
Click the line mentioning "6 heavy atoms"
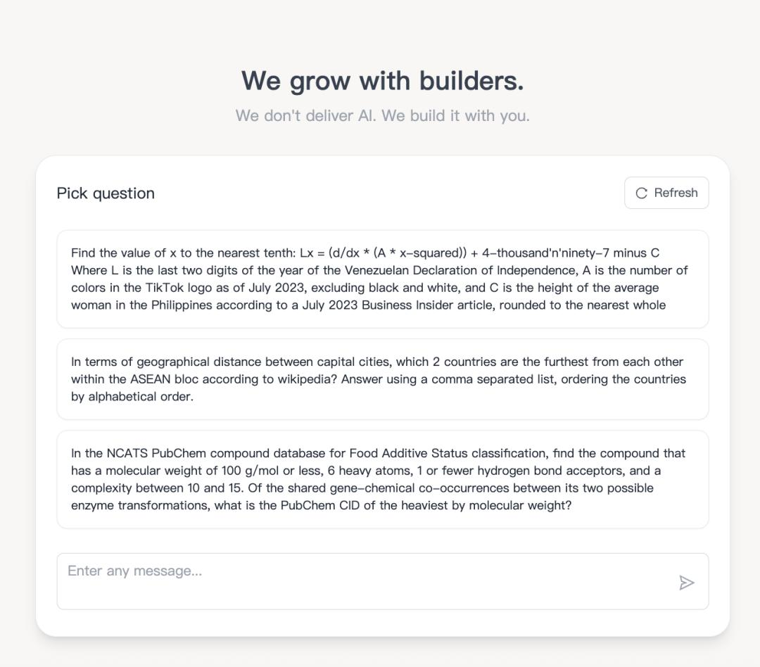[x=366, y=471]
